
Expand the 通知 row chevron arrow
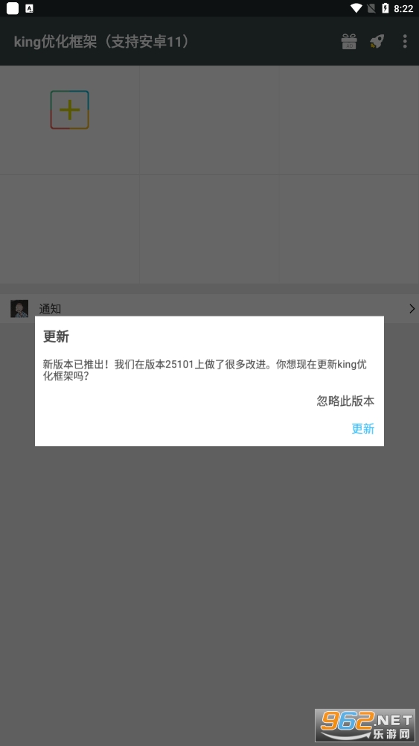click(412, 309)
